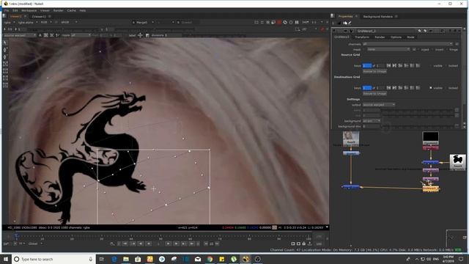Select the highlighted GridWarp node in node graph

coord(431,189)
